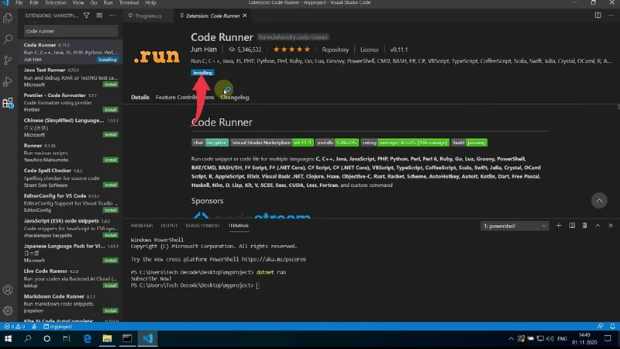Image resolution: width=620 pixels, height=349 pixels.
Task: Switch to the Changelog tab
Action: pyautogui.click(x=235, y=98)
